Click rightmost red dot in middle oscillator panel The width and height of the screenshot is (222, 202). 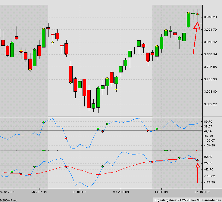pos(148,130)
